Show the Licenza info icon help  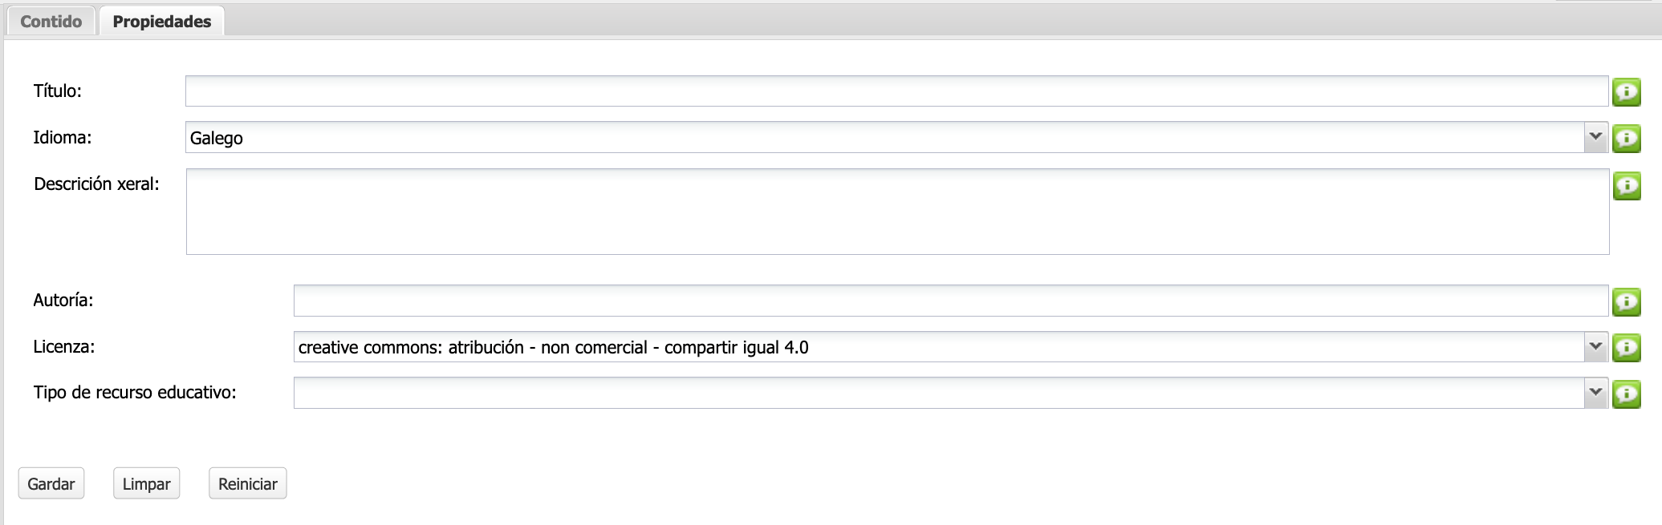1627,347
